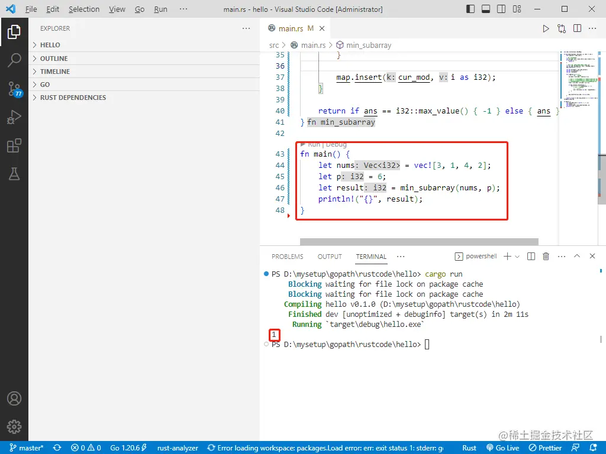Split the editor right
This screenshot has height=454, width=606.
pyautogui.click(x=577, y=28)
